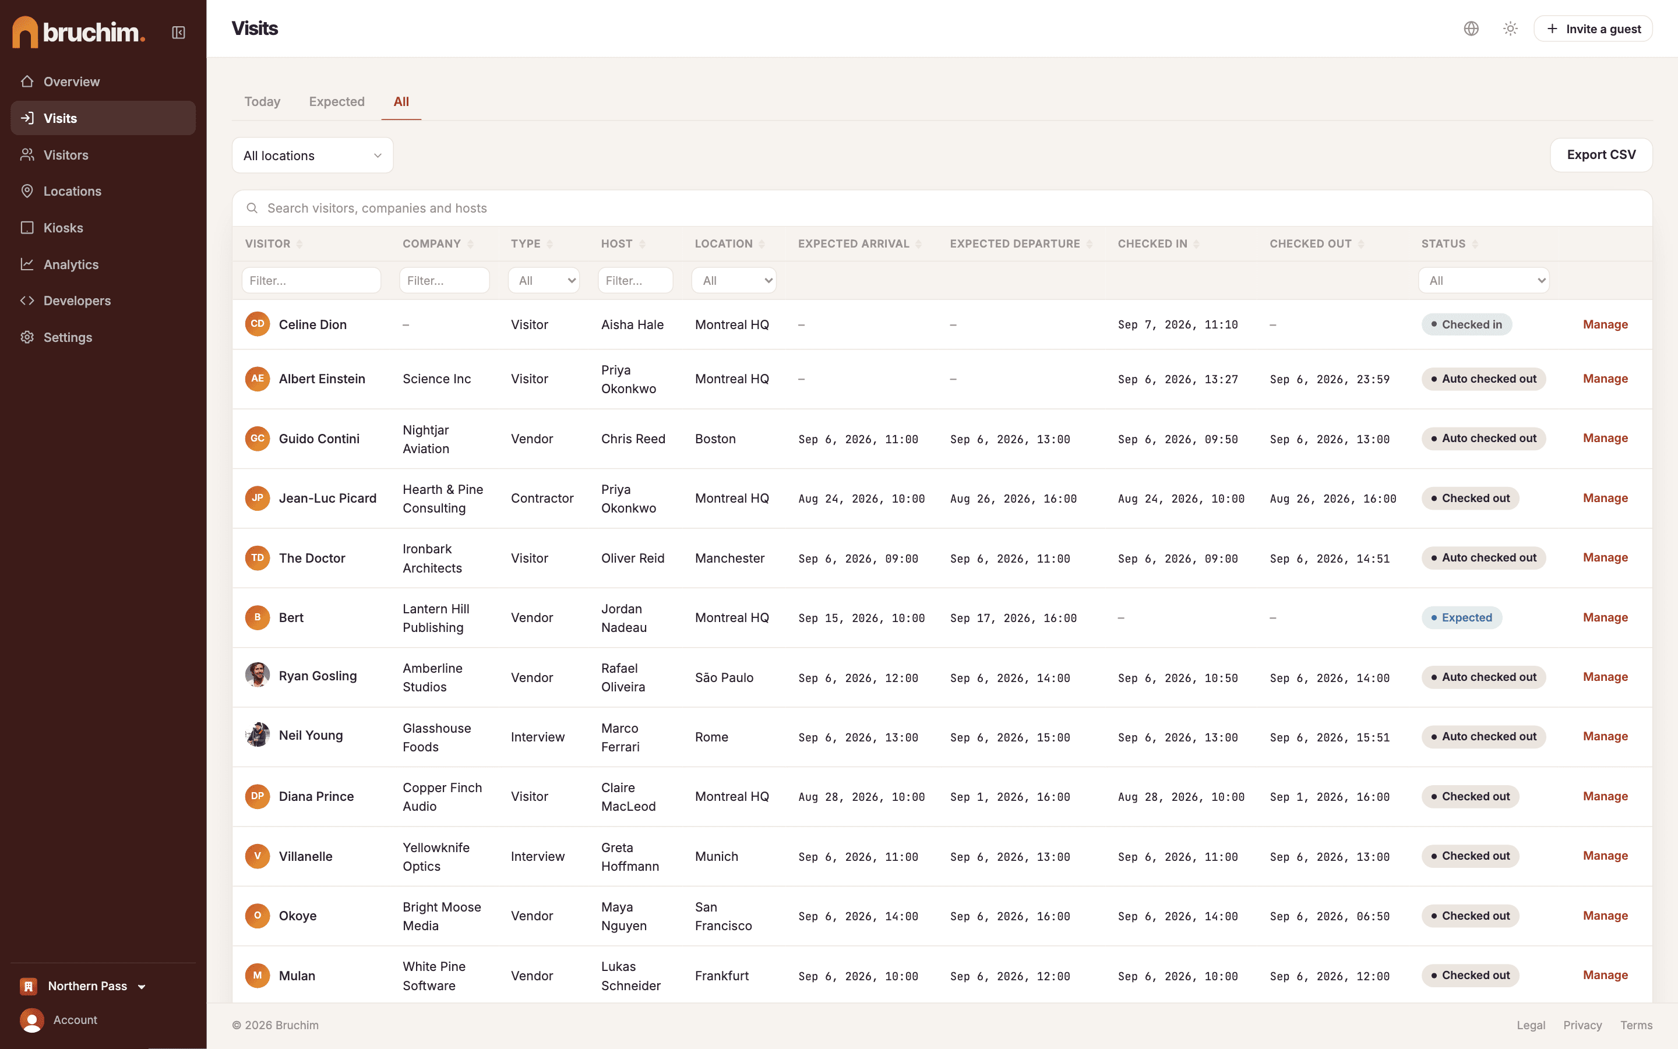Collapse the sidebar with the panel icon

(x=178, y=33)
